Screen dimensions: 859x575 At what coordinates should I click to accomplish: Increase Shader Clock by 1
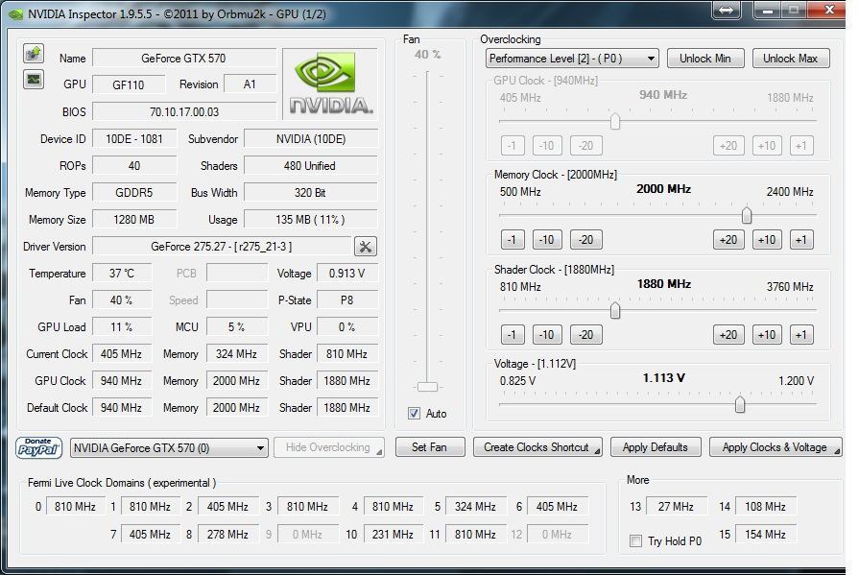[x=801, y=334]
